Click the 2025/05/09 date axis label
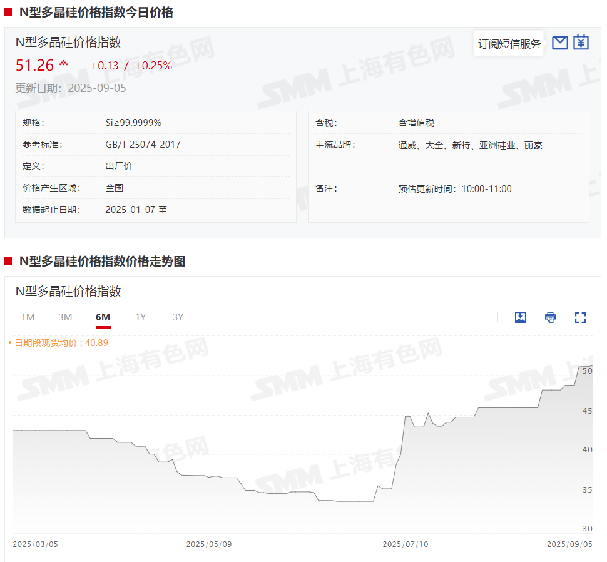This screenshot has height=562, width=607. click(208, 544)
